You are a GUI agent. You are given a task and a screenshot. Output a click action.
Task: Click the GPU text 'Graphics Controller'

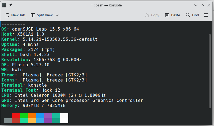click(118, 101)
